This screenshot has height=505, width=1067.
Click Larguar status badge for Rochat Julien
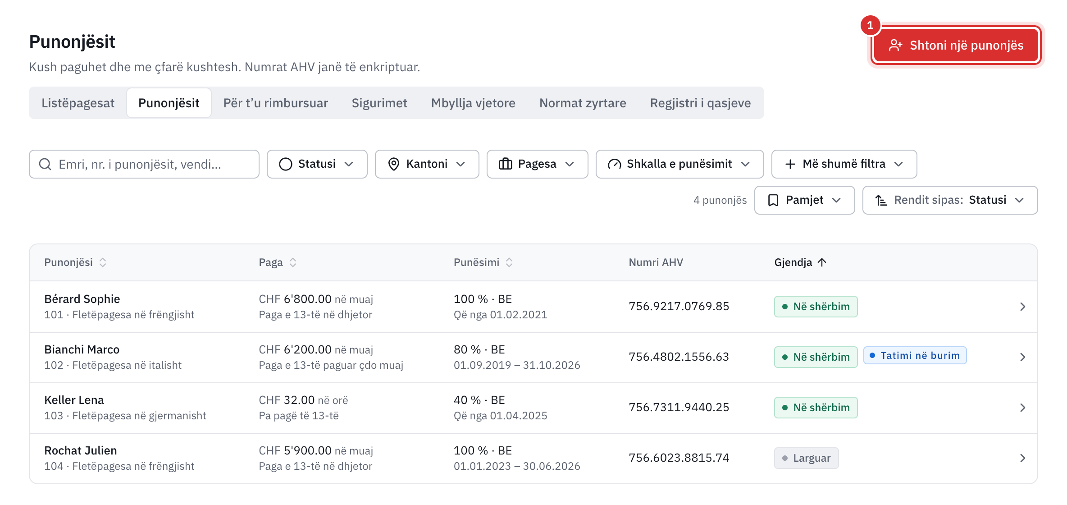coord(807,458)
